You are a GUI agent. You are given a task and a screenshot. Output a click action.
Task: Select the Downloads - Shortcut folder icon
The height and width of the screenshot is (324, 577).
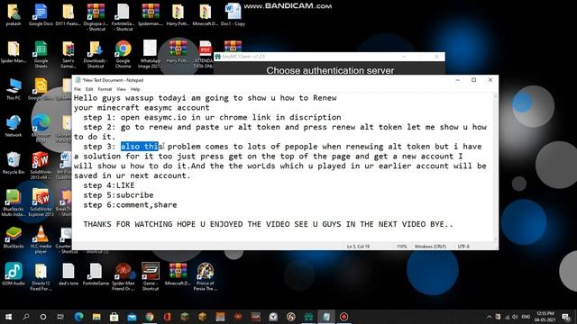(x=96, y=55)
